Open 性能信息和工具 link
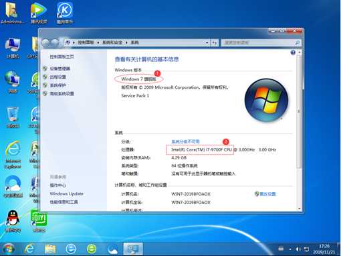 pos(64,202)
